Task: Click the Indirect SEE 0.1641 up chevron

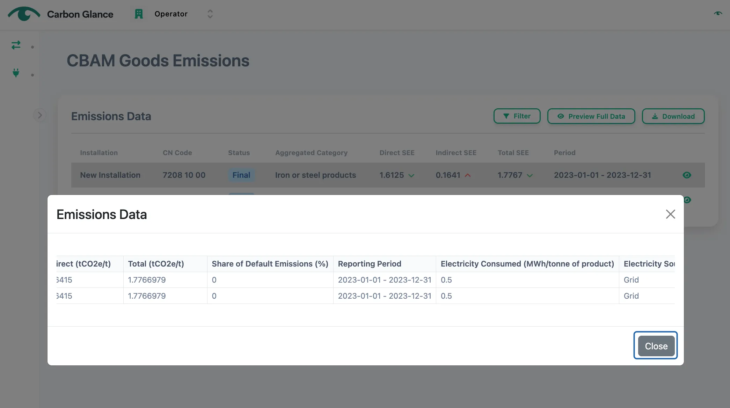Action: pos(468,175)
